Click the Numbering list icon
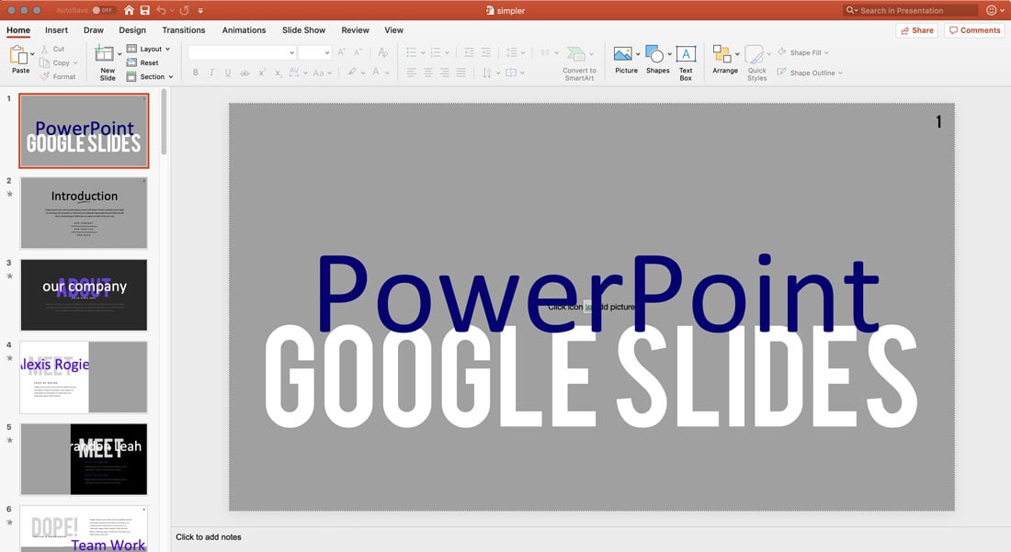Viewport: 1011px width, 552px height. [436, 52]
